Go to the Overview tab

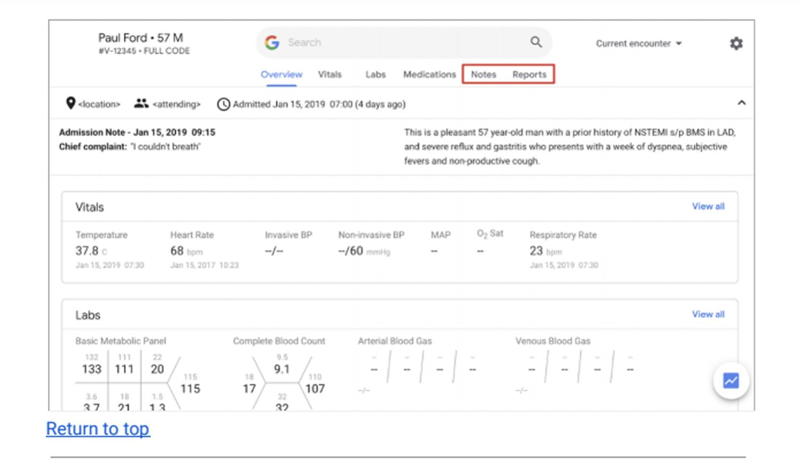pos(281,75)
